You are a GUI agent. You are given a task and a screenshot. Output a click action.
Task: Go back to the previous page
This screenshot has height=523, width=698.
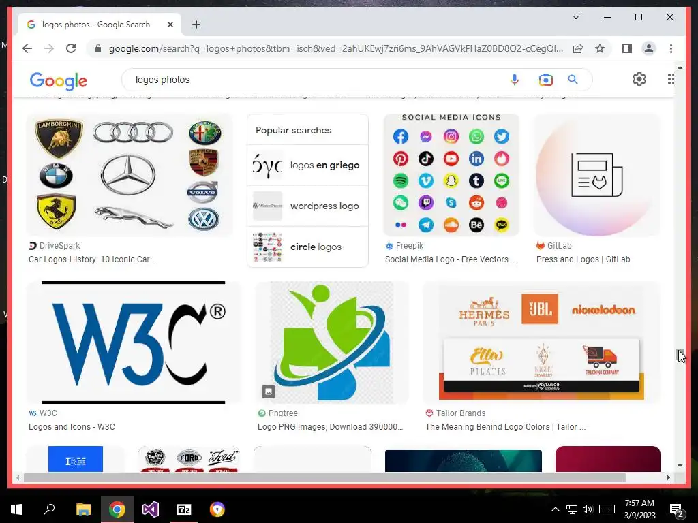point(27,48)
